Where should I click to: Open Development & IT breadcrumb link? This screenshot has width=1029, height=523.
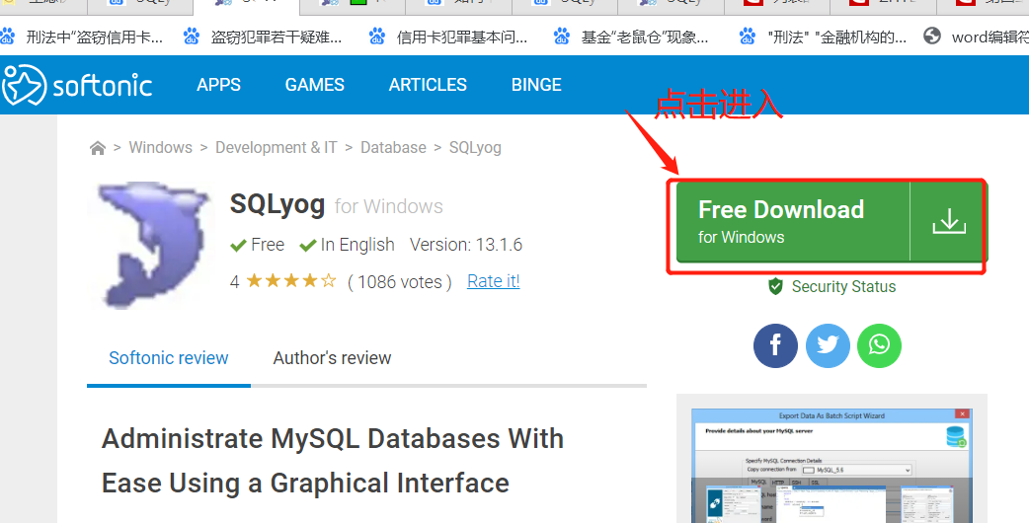277,147
